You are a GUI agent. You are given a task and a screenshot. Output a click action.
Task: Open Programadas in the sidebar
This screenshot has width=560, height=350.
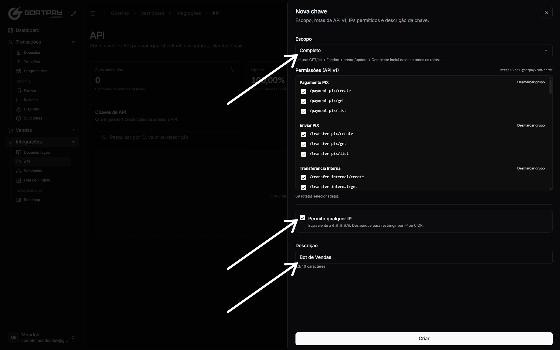point(42,71)
